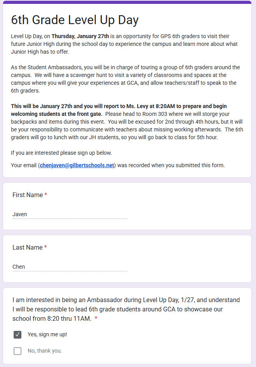Click the "6th Grade Level Up Day" title
Viewport: 256px width, 367px height.
coord(75,20)
